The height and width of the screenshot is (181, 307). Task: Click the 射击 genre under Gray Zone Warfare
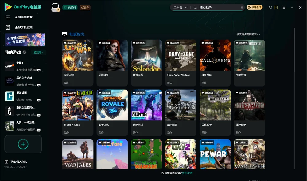point(170,83)
